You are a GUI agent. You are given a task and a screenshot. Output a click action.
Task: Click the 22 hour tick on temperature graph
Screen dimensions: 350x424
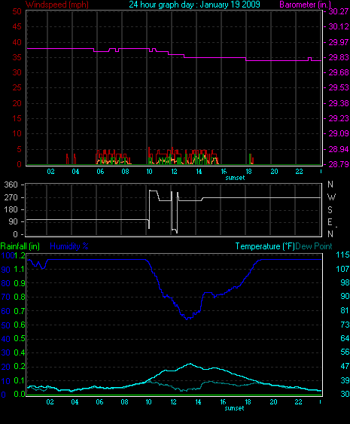pos(298,402)
